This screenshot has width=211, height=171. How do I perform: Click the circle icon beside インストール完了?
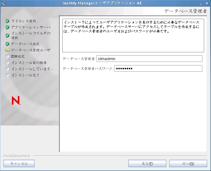pyautogui.click(x=7, y=75)
